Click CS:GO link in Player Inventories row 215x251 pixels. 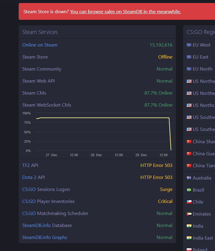tap(29, 201)
